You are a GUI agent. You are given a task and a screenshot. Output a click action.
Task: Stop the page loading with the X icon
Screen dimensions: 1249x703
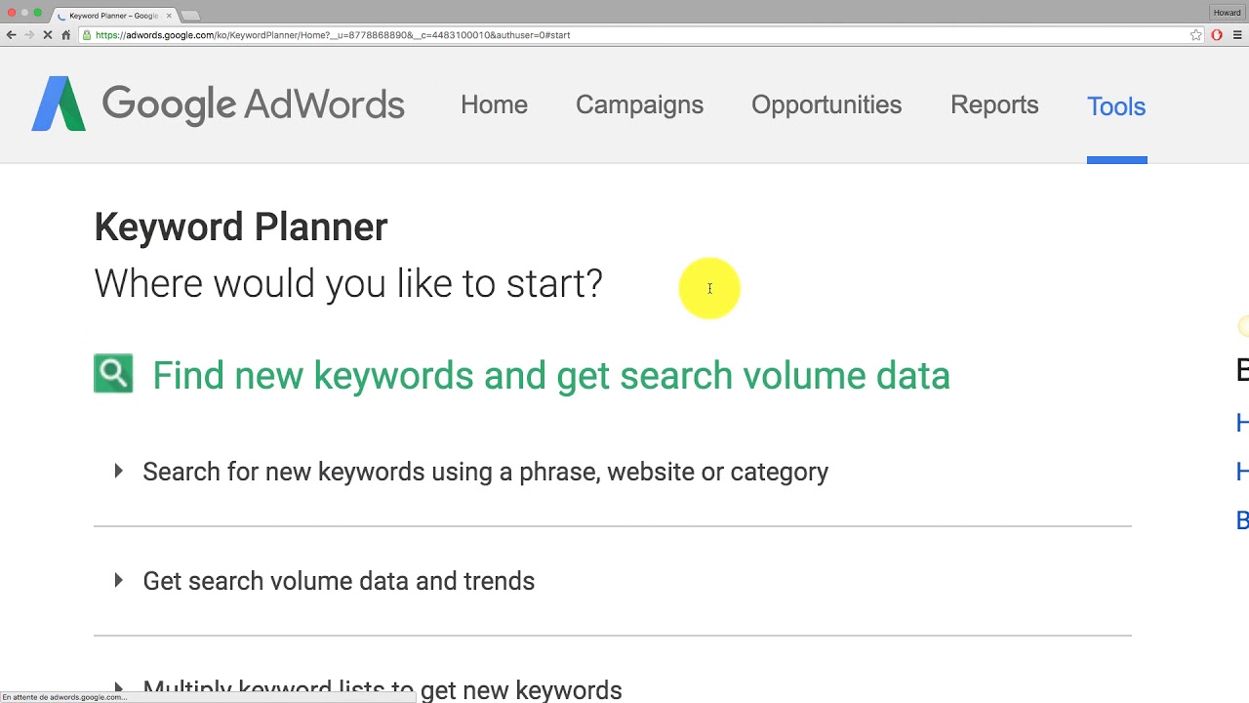pyautogui.click(x=48, y=35)
